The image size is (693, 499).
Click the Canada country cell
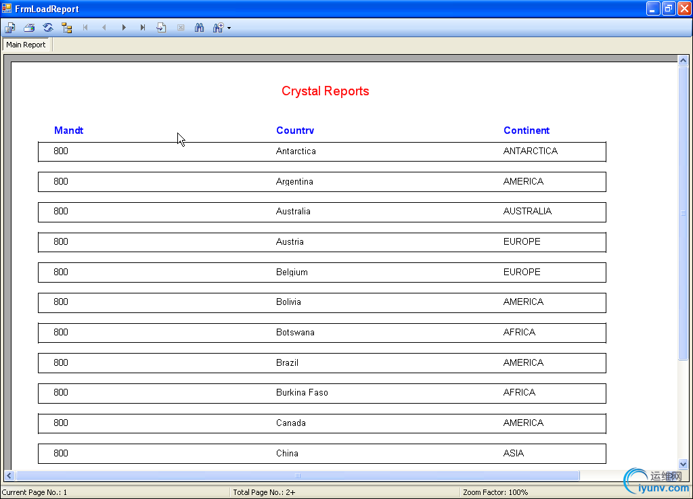[x=291, y=423]
